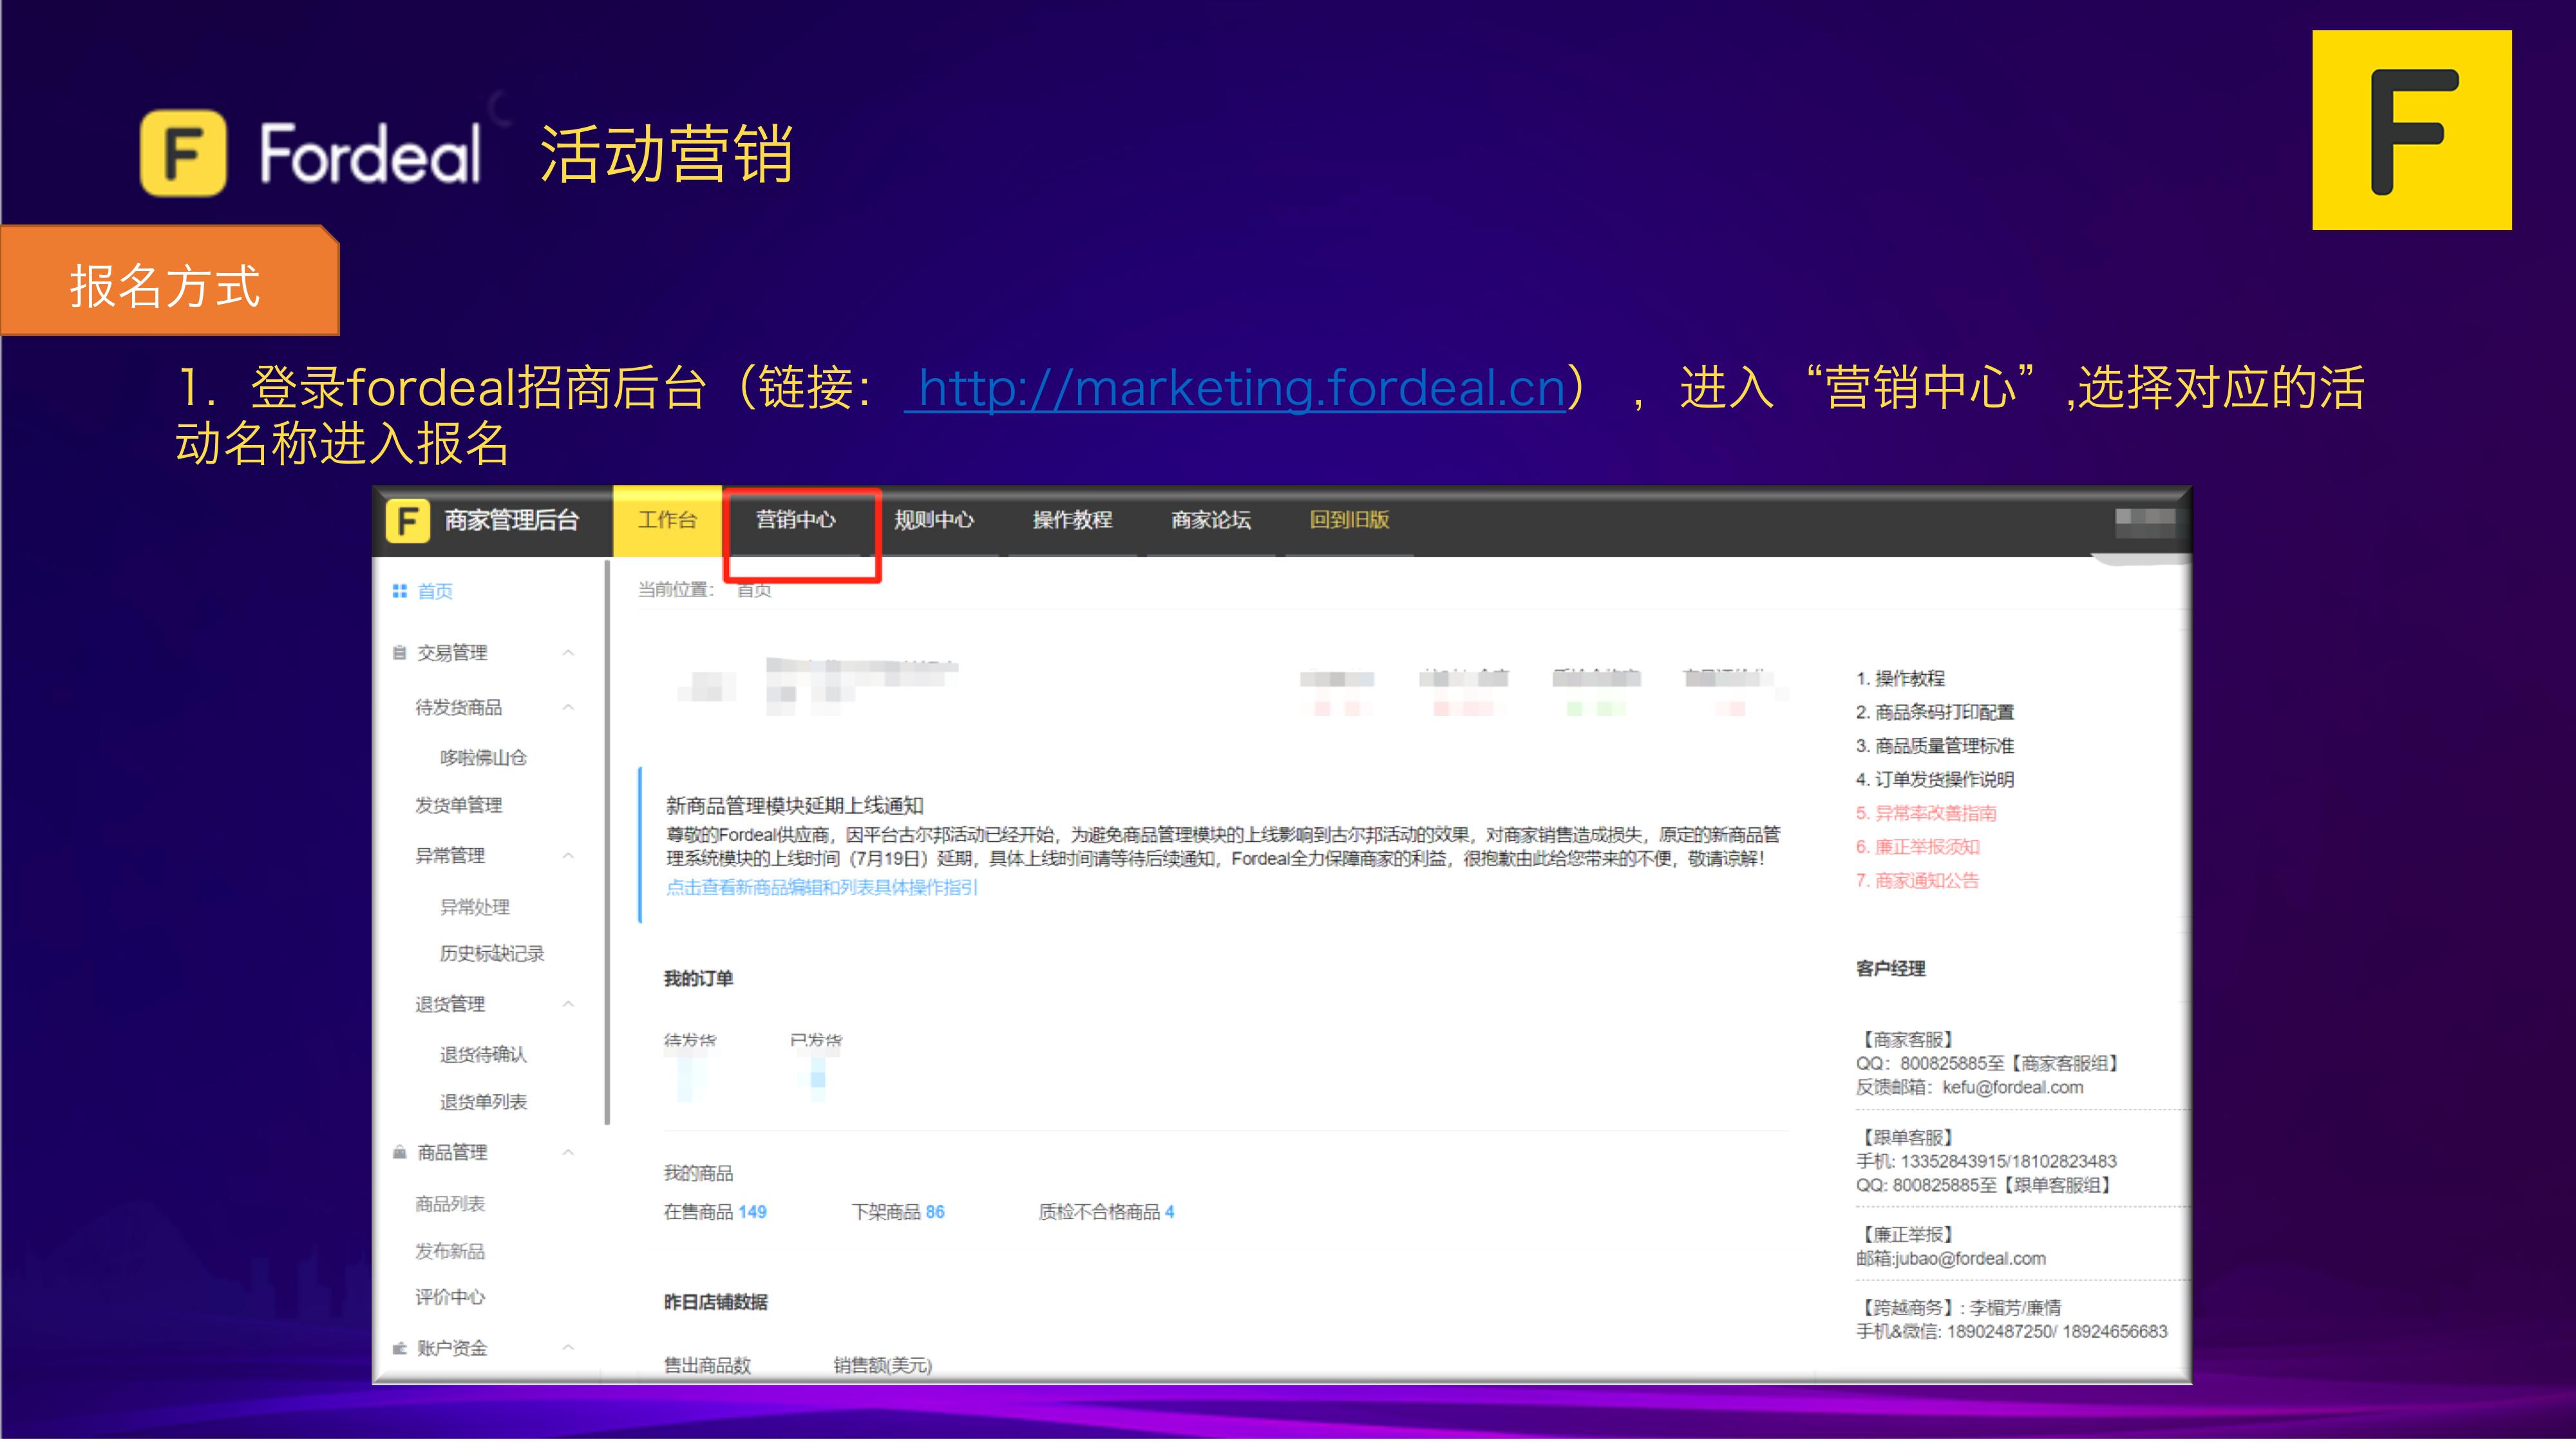Viewport: 2576px width, 1449px height.
Task: Click 回到旧版 in the top navigation
Action: (x=1349, y=520)
